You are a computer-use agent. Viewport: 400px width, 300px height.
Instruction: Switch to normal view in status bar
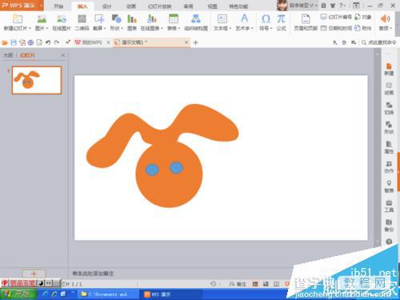pos(255,284)
